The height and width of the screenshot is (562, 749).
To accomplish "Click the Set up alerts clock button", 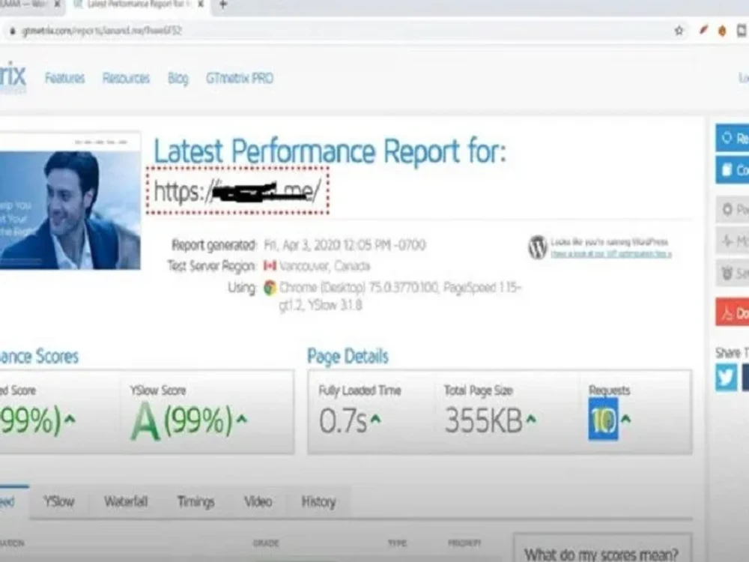I will (733, 274).
